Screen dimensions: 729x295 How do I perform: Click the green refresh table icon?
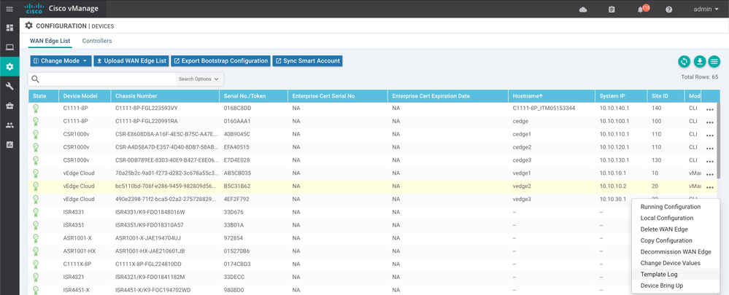pyautogui.click(x=684, y=61)
